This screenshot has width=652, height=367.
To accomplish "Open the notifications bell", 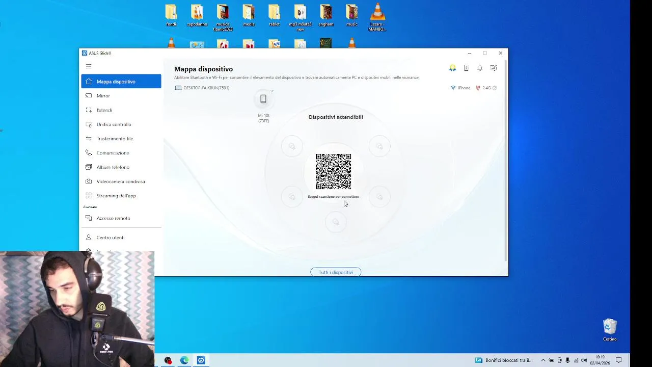I will (x=480, y=68).
